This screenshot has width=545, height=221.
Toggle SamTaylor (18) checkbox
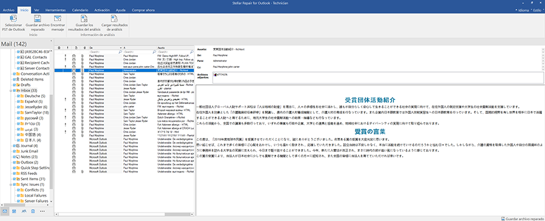[18, 113]
